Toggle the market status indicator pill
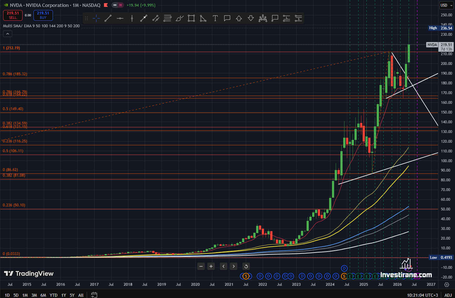 click(117, 5)
